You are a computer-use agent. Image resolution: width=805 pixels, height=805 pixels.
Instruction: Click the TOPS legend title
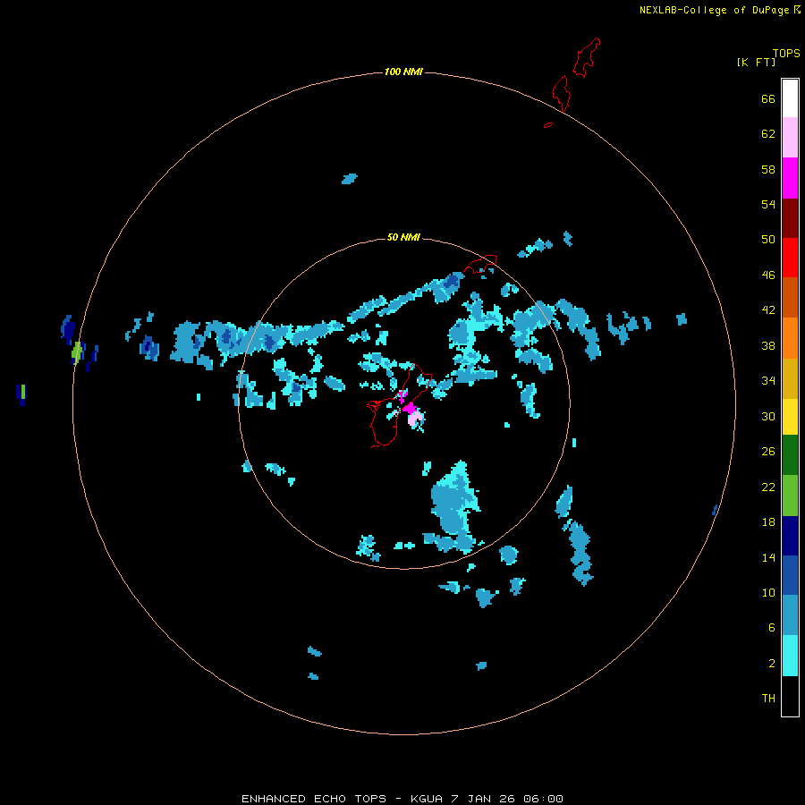(x=786, y=54)
